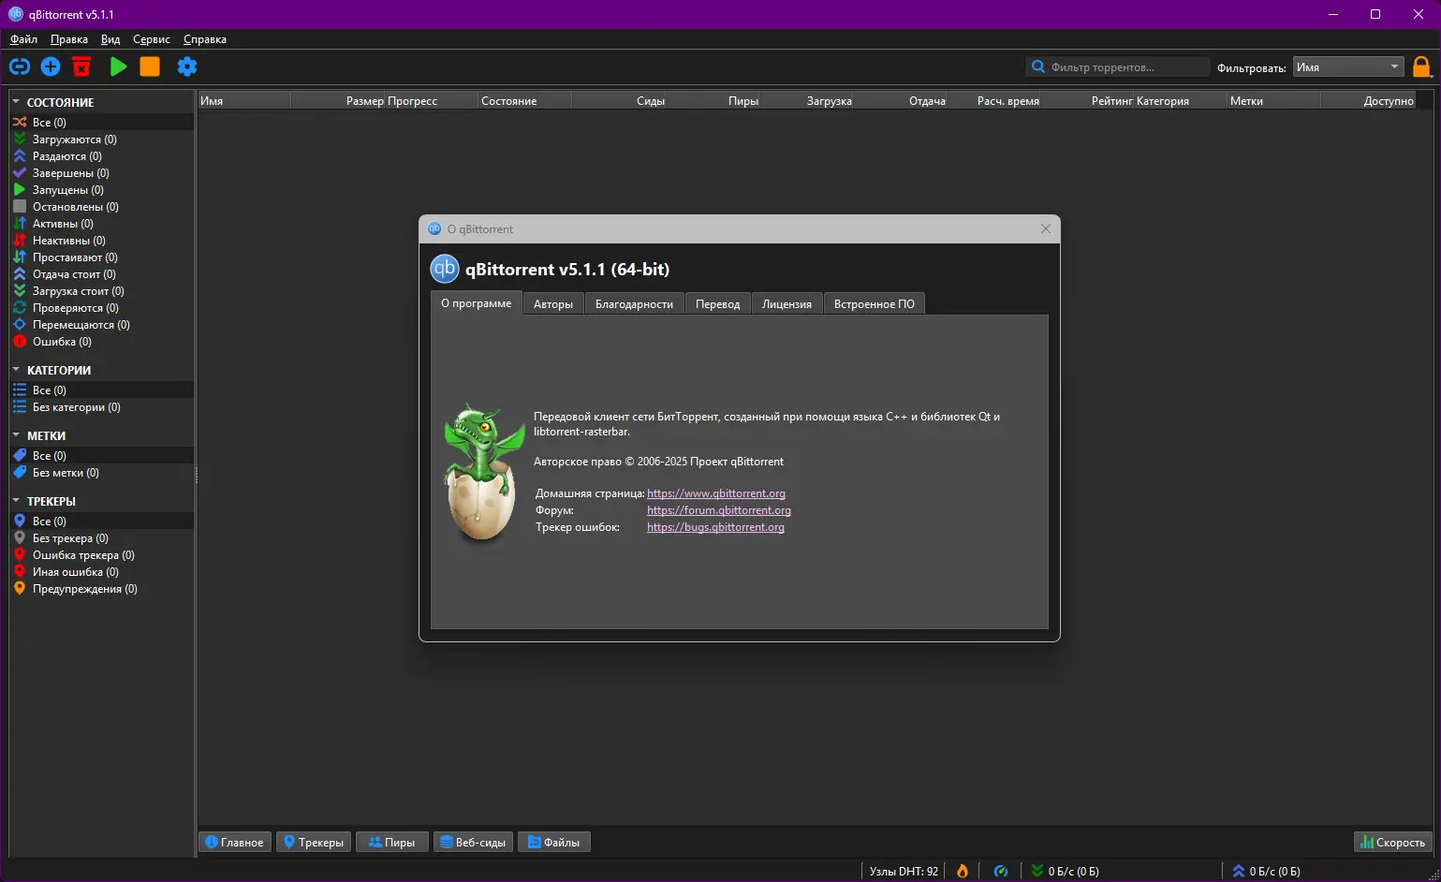Screen dimensions: 1441x882
Task: Select the 'Загрузка стоит (0)' status filter
Action: coord(102,291)
